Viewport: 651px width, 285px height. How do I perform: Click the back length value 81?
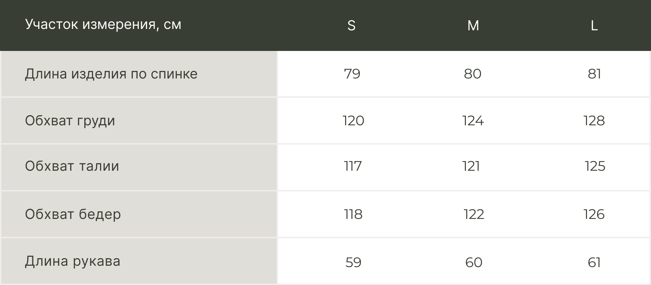click(x=594, y=74)
